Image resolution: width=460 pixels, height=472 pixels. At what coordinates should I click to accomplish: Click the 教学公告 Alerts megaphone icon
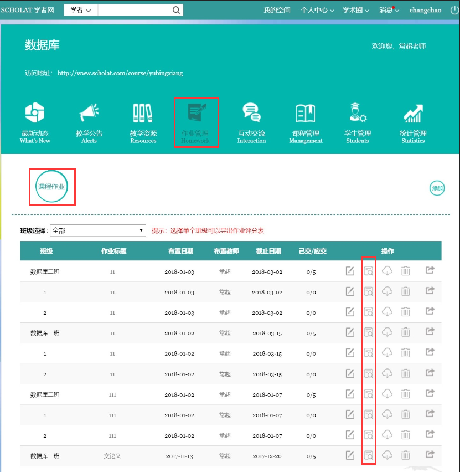tap(89, 114)
